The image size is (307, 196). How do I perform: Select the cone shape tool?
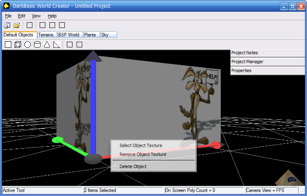click(x=47, y=45)
